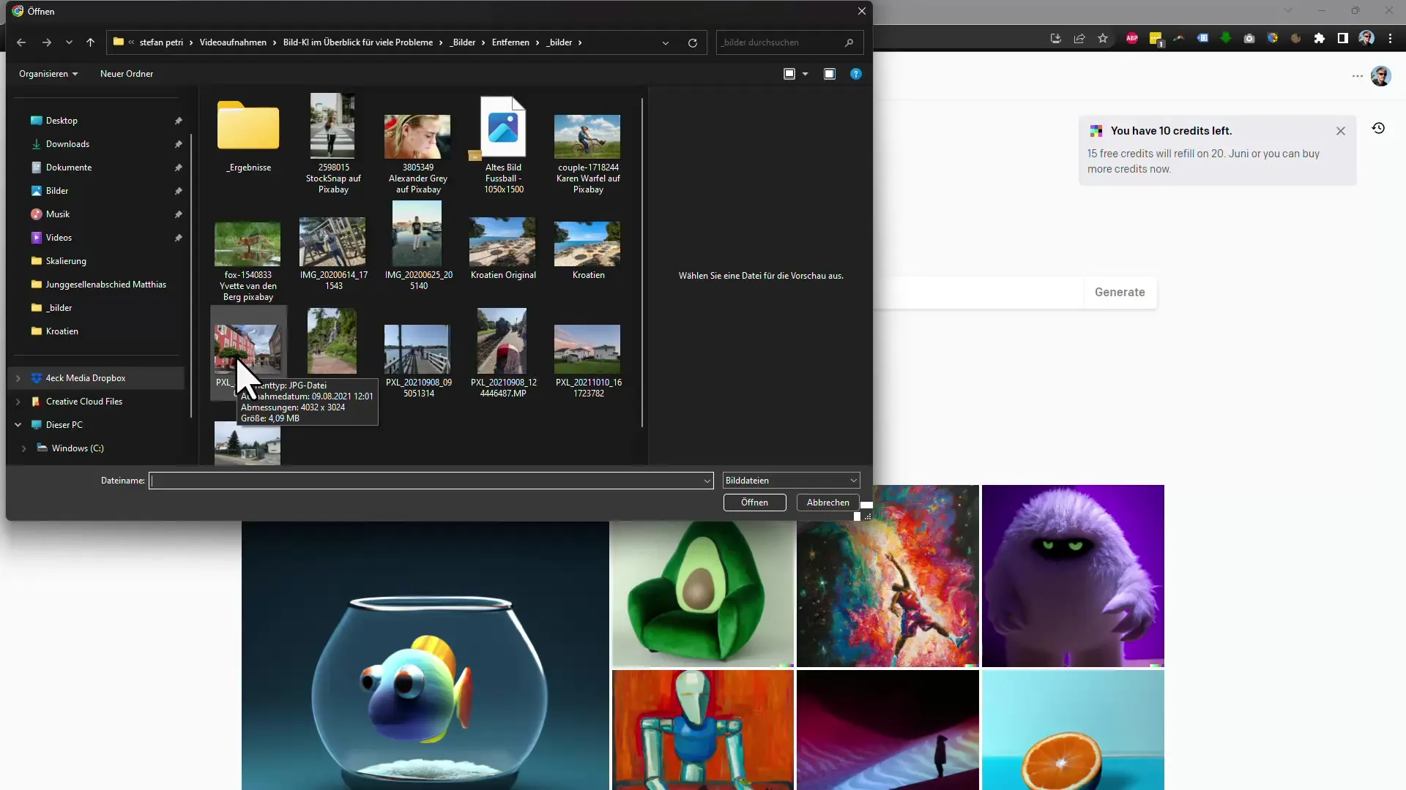Click the address bar path dropdown arrow
1406x790 pixels.
point(666,42)
